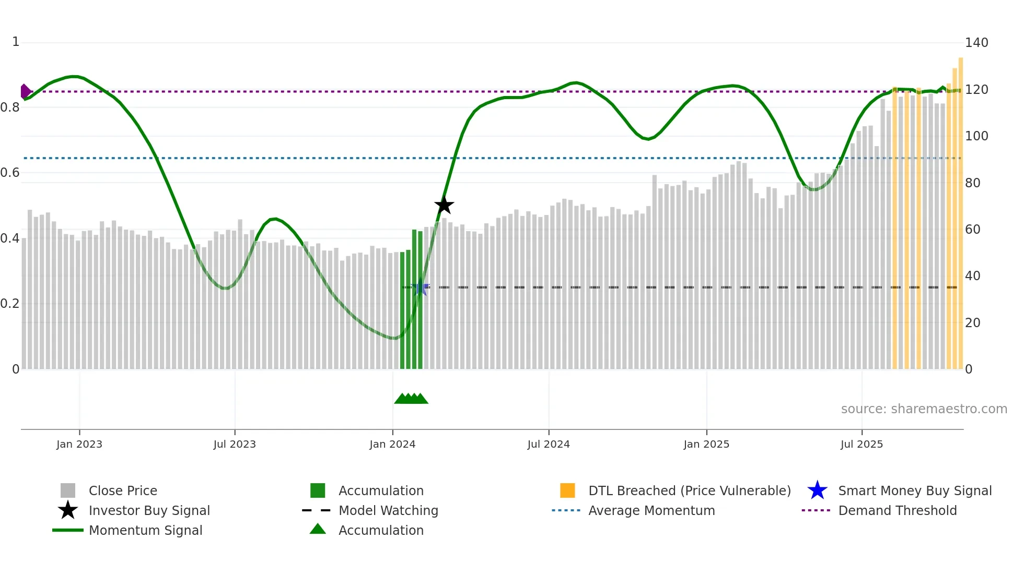Click the green triangle icon in legend
Image resolution: width=1024 pixels, height=575 pixels.
click(x=318, y=529)
